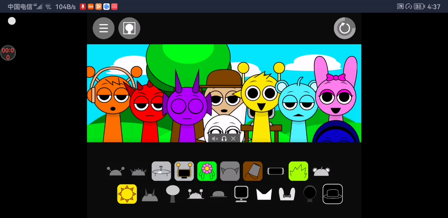Tap the red recording timer overlay

[x=8, y=54]
